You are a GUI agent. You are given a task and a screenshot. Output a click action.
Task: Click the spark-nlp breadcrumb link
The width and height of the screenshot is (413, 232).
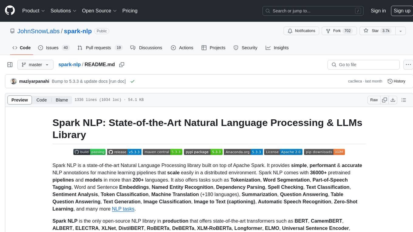tap(70, 65)
